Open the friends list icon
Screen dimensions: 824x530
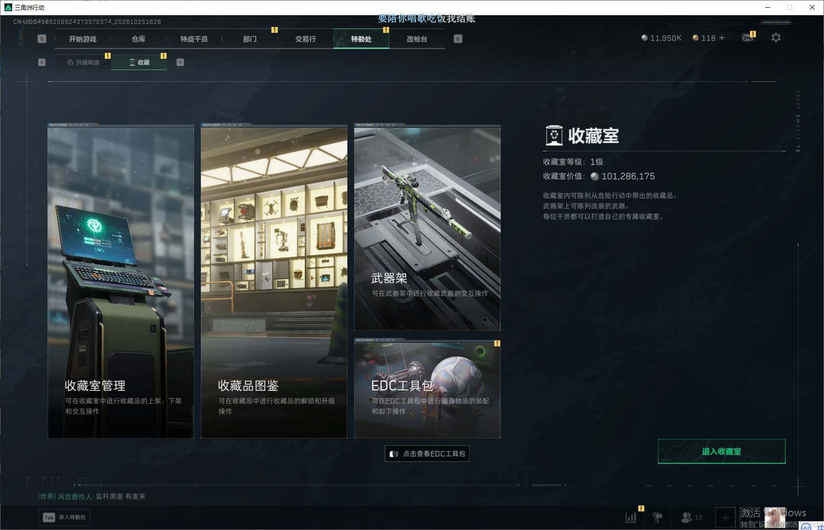point(691,517)
